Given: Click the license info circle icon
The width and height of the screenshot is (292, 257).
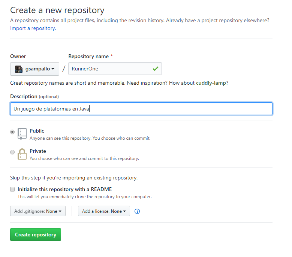Looking at the screenshot, I should [x=137, y=211].
